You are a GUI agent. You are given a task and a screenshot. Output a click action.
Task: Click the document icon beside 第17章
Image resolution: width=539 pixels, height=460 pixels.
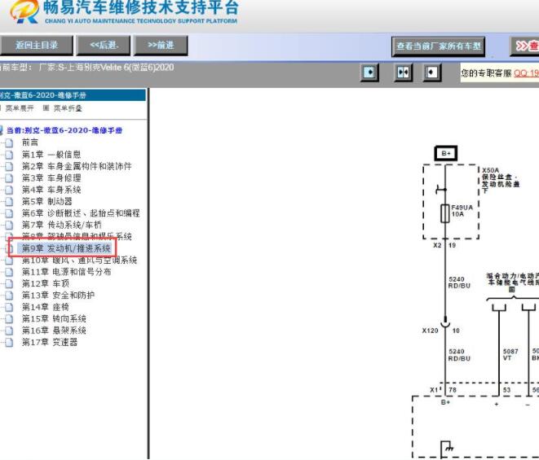click(x=9, y=342)
